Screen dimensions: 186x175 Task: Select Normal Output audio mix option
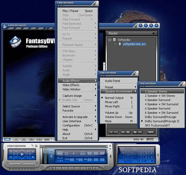114,98
